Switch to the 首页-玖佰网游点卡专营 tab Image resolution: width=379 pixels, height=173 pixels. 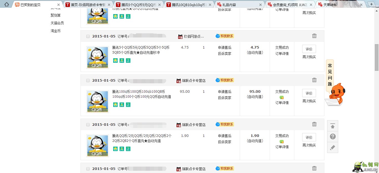tap(88, 5)
